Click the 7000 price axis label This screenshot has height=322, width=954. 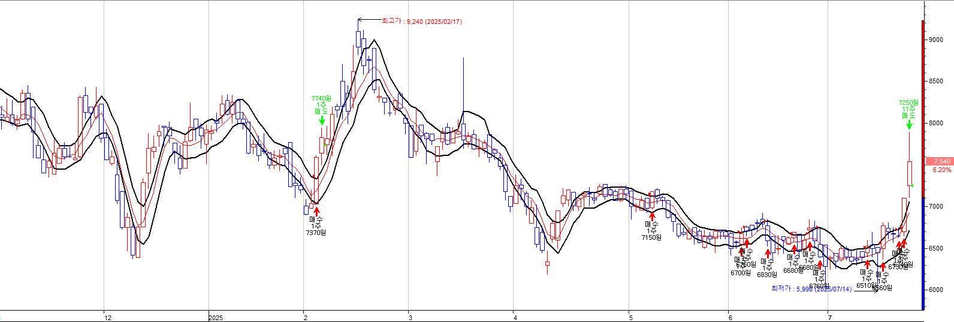tap(936, 206)
